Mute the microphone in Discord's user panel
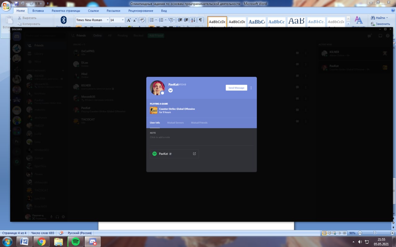The height and width of the screenshot is (247, 396). click(x=51, y=217)
